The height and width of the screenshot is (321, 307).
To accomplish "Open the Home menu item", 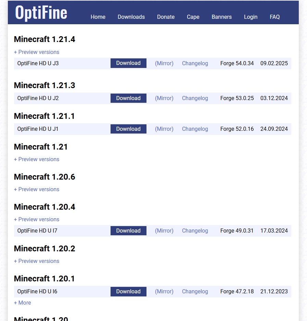I will click(x=98, y=17).
